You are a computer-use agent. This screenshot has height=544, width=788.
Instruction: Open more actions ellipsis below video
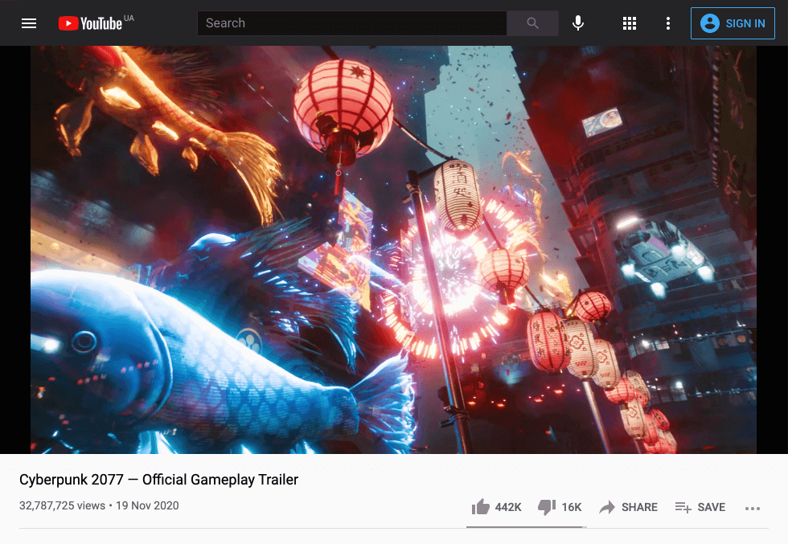coord(753,509)
